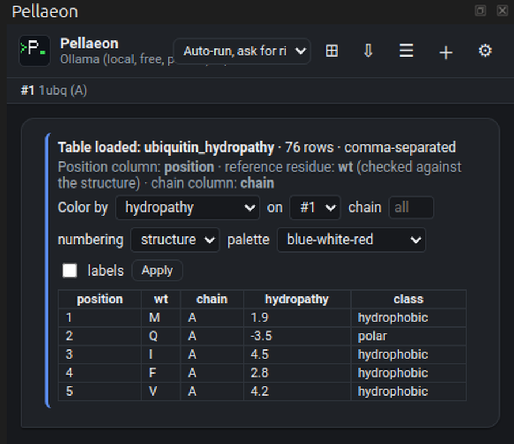Click the position column header
Viewport: 514px width, 444px height.
(100, 299)
